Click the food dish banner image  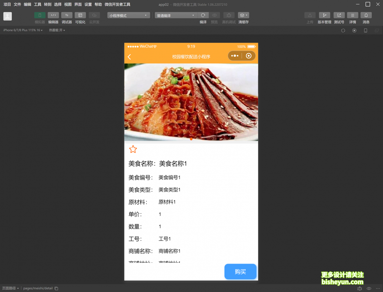[191, 102]
